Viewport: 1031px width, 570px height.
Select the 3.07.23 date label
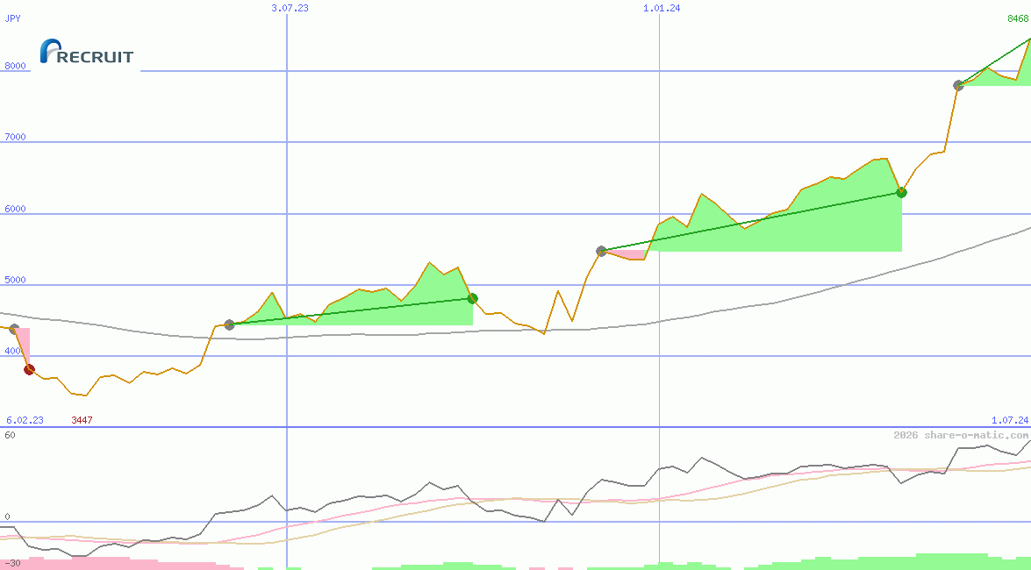click(x=290, y=8)
